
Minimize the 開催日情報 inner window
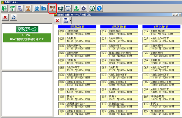[174, 15]
